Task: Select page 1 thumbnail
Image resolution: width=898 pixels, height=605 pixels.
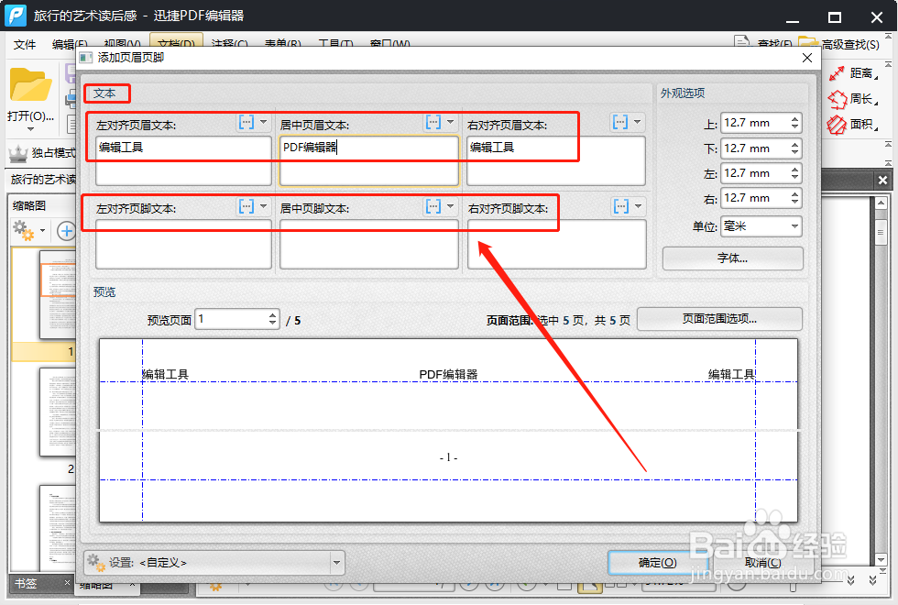Action: [x=57, y=294]
